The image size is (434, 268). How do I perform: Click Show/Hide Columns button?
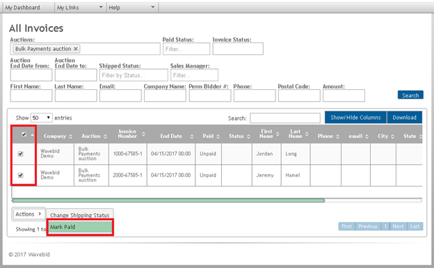(355, 118)
